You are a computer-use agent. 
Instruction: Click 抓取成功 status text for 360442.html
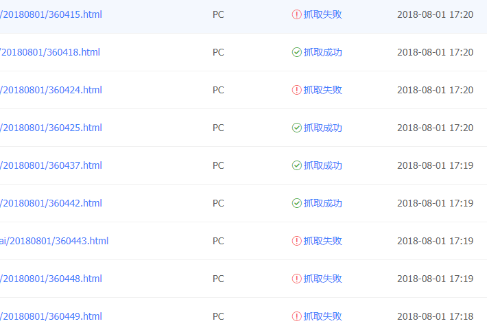[x=323, y=203]
